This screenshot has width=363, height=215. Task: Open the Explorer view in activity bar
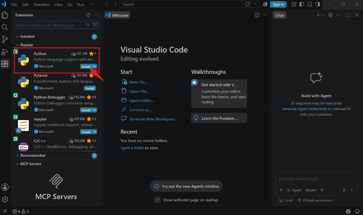point(5,15)
